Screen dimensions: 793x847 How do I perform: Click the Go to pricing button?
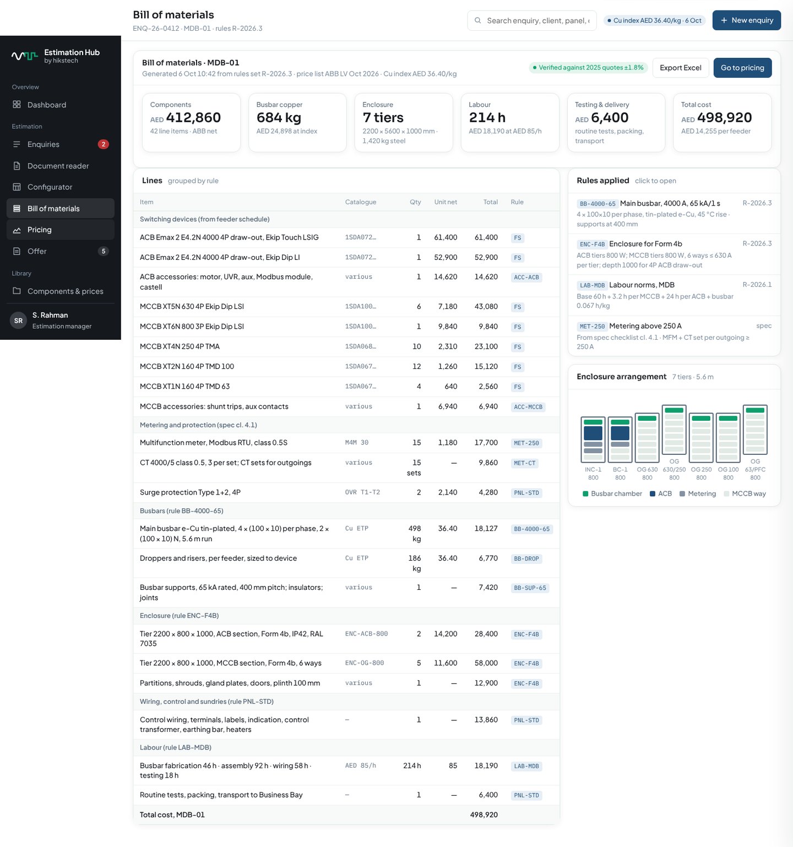click(742, 68)
